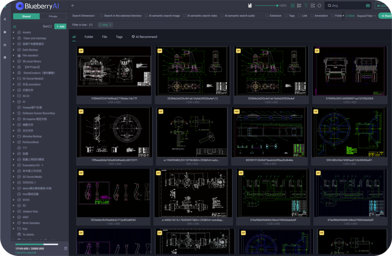Adjust the thumbnail zoom slider

click(278, 6)
